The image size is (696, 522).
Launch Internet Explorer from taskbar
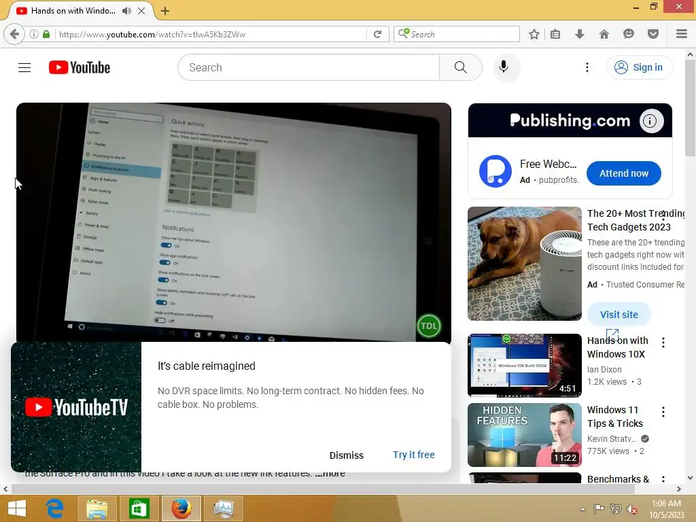pyautogui.click(x=54, y=508)
